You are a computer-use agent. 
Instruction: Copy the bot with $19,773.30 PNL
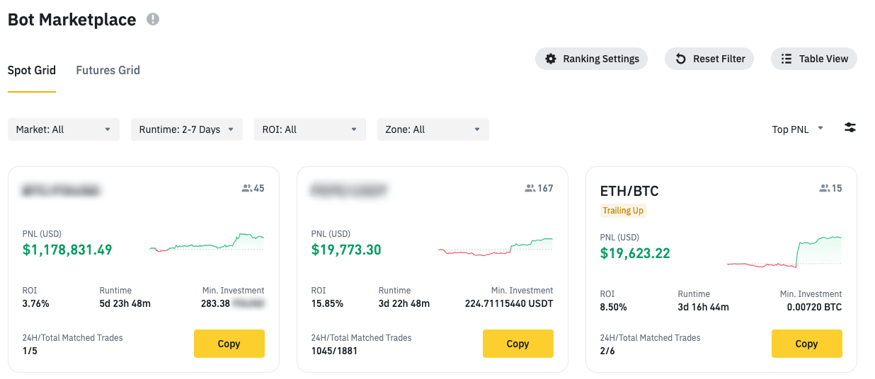517,344
